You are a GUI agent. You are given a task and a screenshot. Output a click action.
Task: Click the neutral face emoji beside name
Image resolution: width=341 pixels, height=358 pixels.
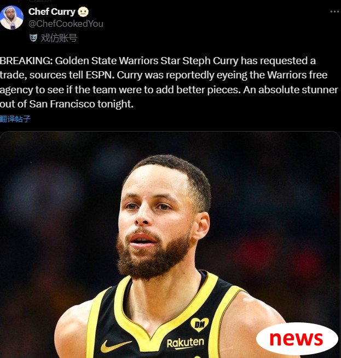[x=83, y=12]
